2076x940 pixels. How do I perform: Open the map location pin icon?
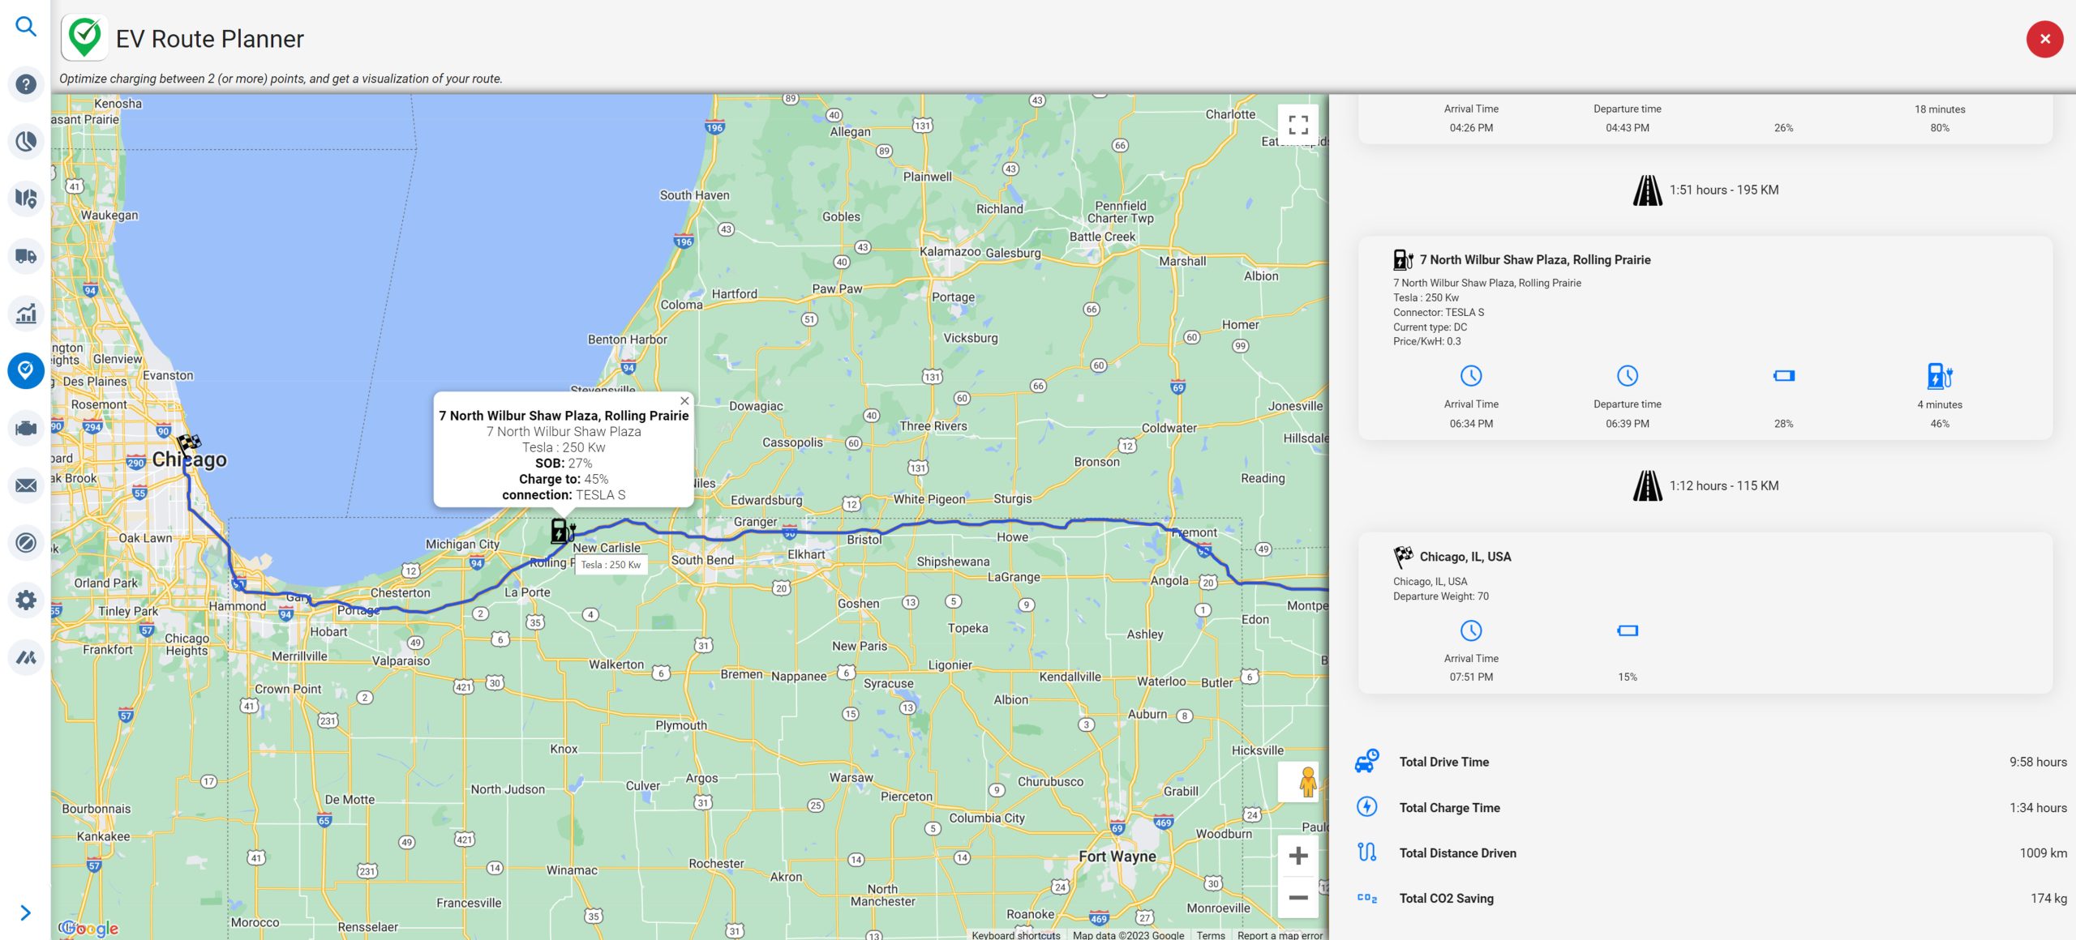tap(26, 199)
